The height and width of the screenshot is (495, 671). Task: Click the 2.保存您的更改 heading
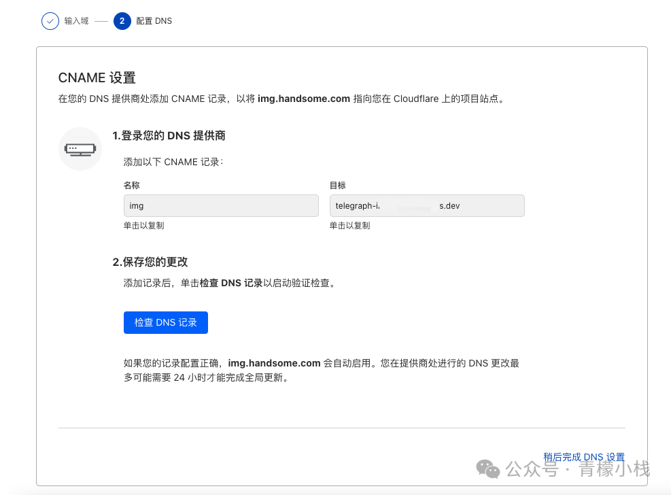coord(150,262)
